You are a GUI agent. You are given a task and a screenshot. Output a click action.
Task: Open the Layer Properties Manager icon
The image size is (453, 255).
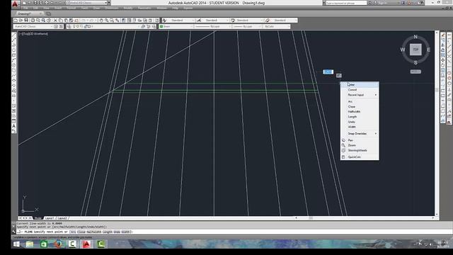click(x=69, y=26)
